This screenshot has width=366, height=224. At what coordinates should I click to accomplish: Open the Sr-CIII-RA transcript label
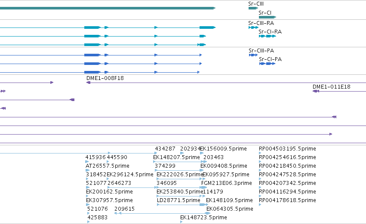[x=261, y=23]
